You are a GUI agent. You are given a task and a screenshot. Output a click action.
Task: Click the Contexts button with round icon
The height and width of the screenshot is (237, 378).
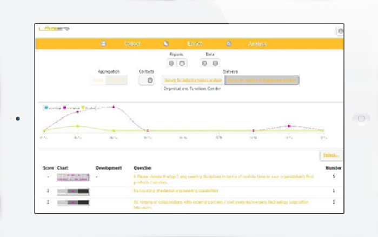147,80
